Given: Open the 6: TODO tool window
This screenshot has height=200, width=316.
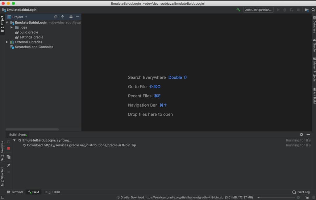Looking at the screenshot, I should (52, 192).
